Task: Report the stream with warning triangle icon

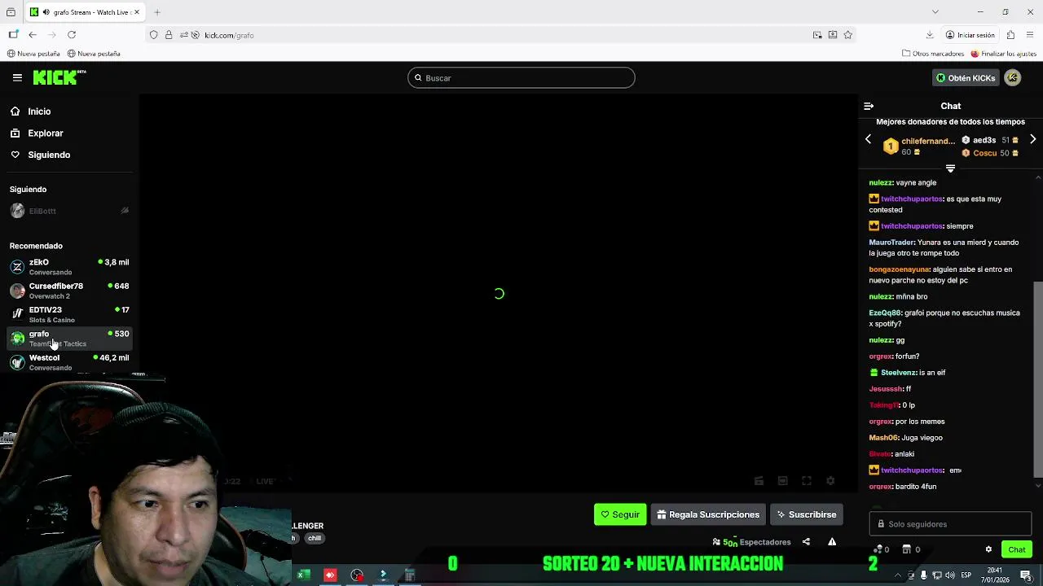Action: (832, 542)
